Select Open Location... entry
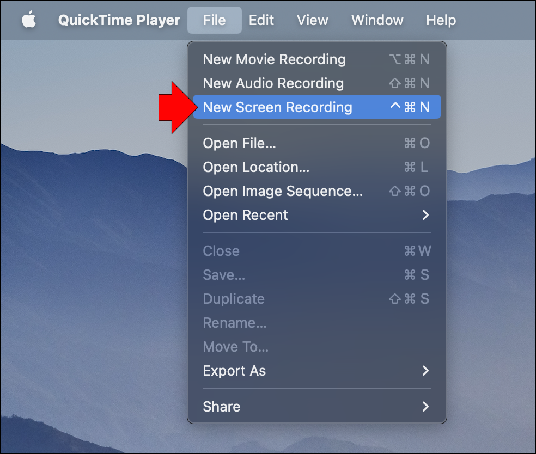The height and width of the screenshot is (454, 536). [256, 167]
